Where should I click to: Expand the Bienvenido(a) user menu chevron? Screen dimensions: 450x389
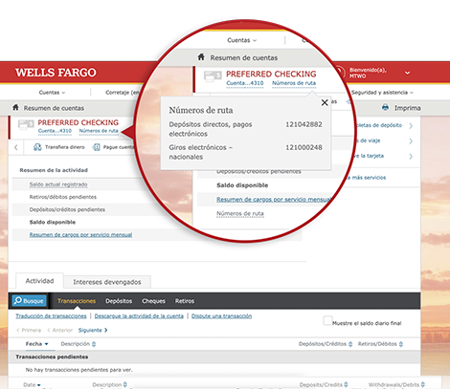click(x=407, y=73)
